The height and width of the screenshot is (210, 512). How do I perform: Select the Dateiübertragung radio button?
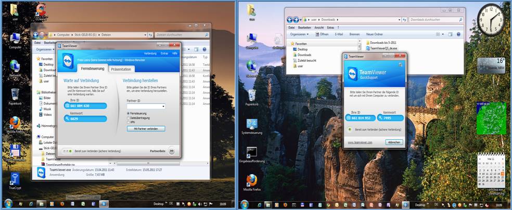[x=129, y=117]
